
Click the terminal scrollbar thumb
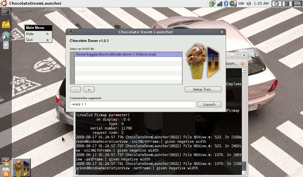click(244, 166)
